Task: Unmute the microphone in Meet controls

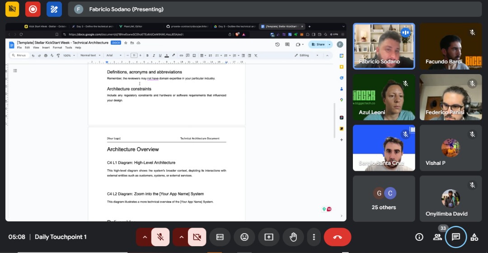Action: [160, 237]
